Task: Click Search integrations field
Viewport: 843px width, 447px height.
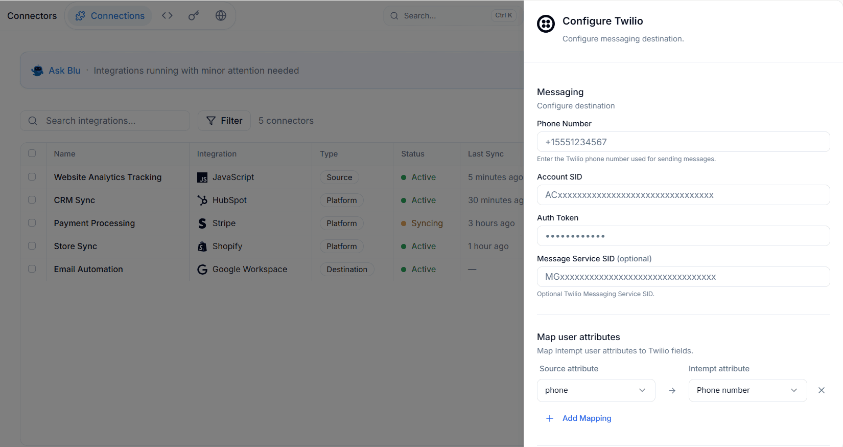Action: [x=105, y=121]
